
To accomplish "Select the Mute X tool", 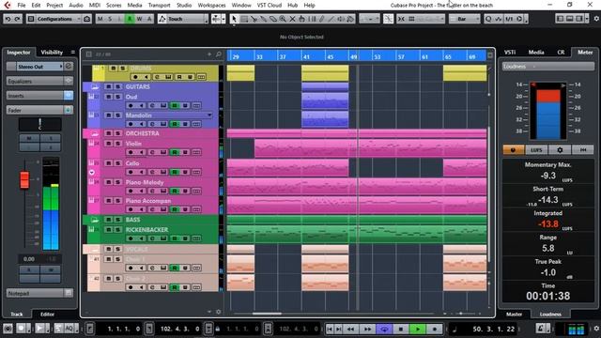I will coord(292,19).
